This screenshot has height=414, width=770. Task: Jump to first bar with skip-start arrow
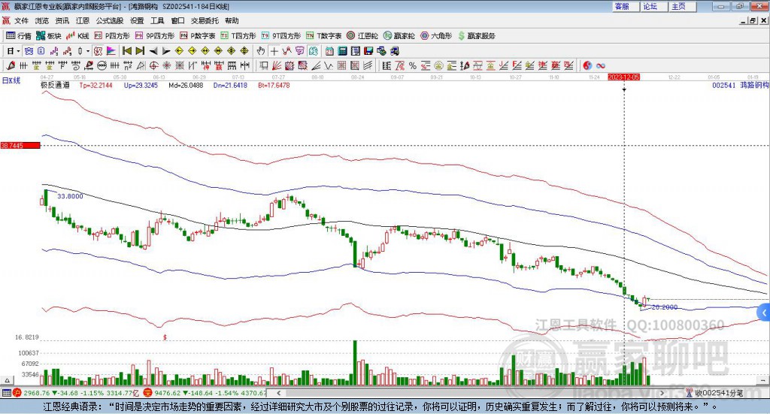tap(126, 51)
